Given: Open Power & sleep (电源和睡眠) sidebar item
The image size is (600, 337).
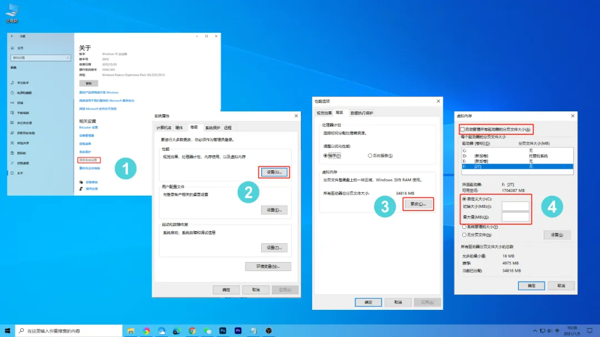Looking at the screenshot, I should (22, 93).
